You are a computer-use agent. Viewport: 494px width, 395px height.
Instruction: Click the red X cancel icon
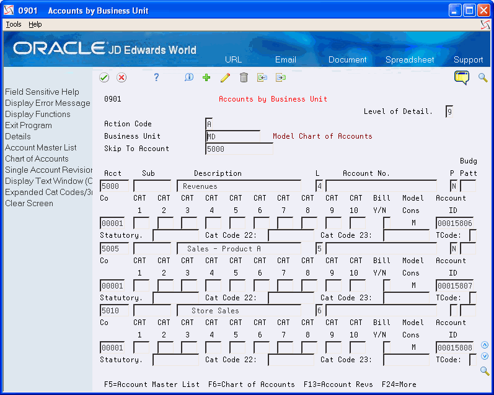(121, 77)
